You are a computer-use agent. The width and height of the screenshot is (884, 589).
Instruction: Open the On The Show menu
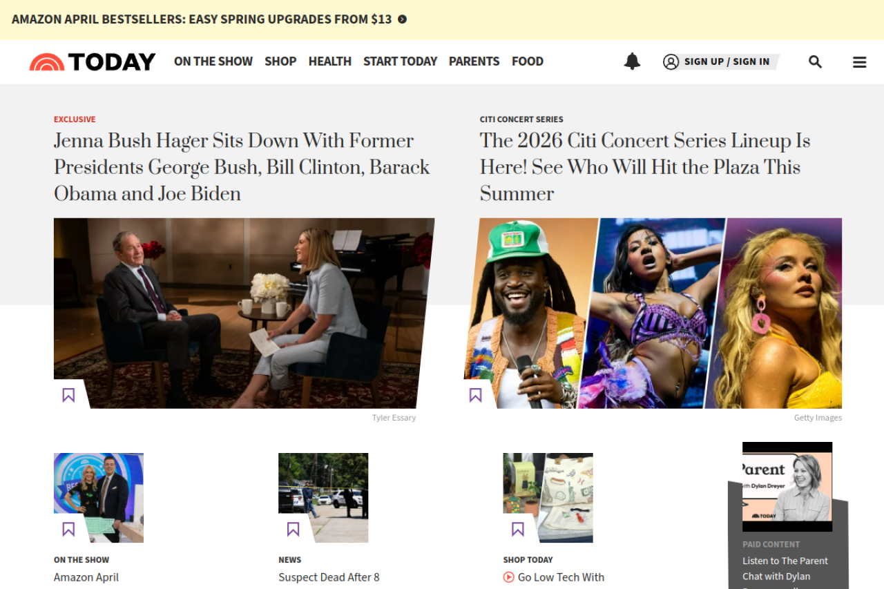tap(213, 61)
